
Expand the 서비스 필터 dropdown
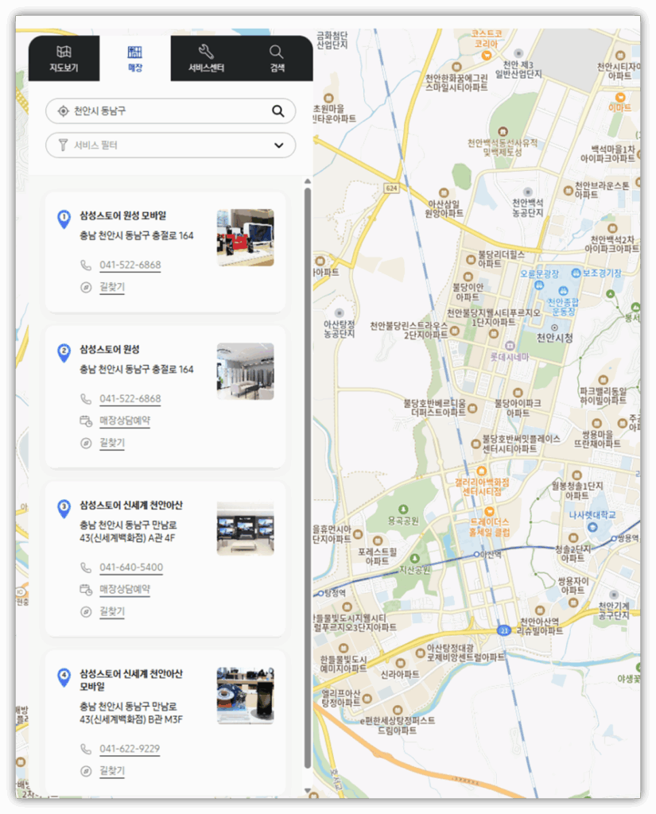[278, 145]
